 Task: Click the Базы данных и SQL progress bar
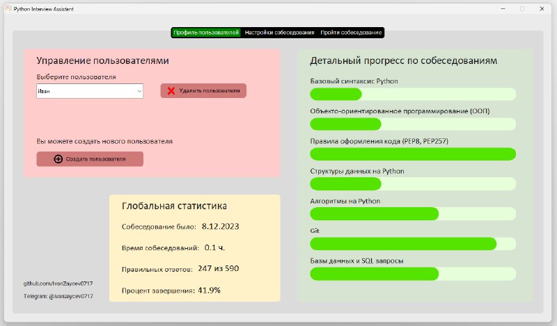(x=413, y=274)
